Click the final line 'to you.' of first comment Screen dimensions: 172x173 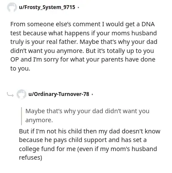20,68
